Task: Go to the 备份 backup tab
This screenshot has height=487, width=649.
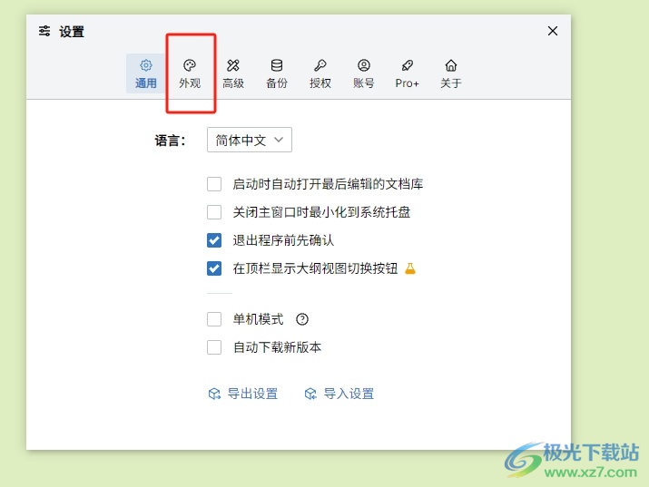Action: pyautogui.click(x=277, y=73)
